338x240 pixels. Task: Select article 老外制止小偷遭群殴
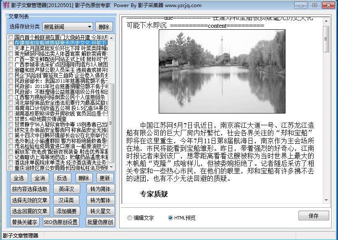61,140
